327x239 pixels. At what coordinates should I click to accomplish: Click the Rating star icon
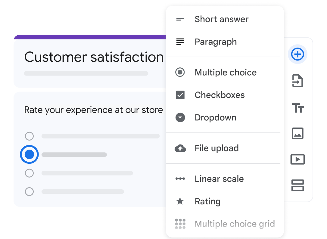pos(180,201)
